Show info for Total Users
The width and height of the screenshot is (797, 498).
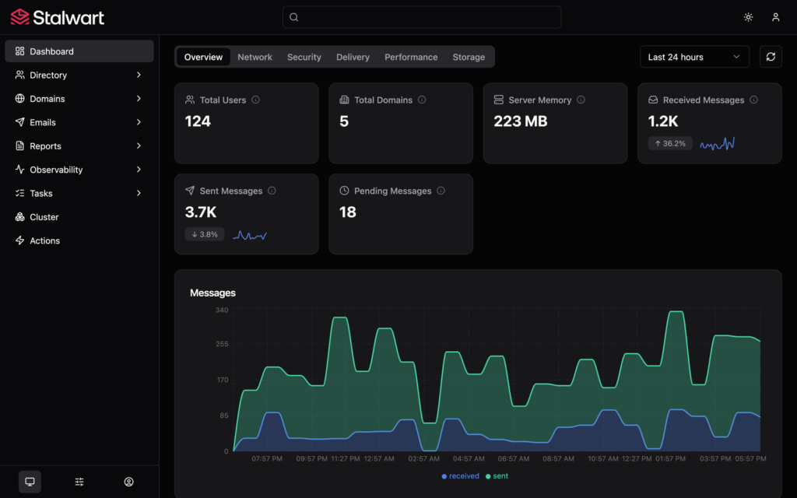[x=255, y=100]
